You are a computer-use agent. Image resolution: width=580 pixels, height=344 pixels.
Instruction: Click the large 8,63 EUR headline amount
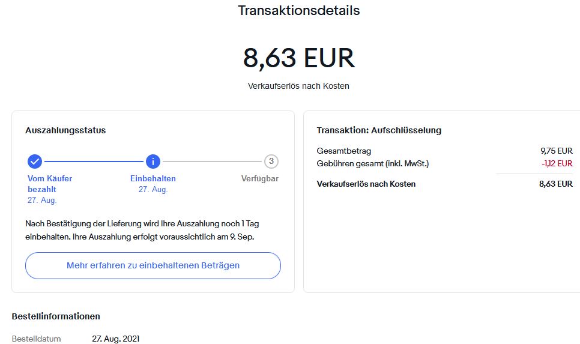pos(298,58)
